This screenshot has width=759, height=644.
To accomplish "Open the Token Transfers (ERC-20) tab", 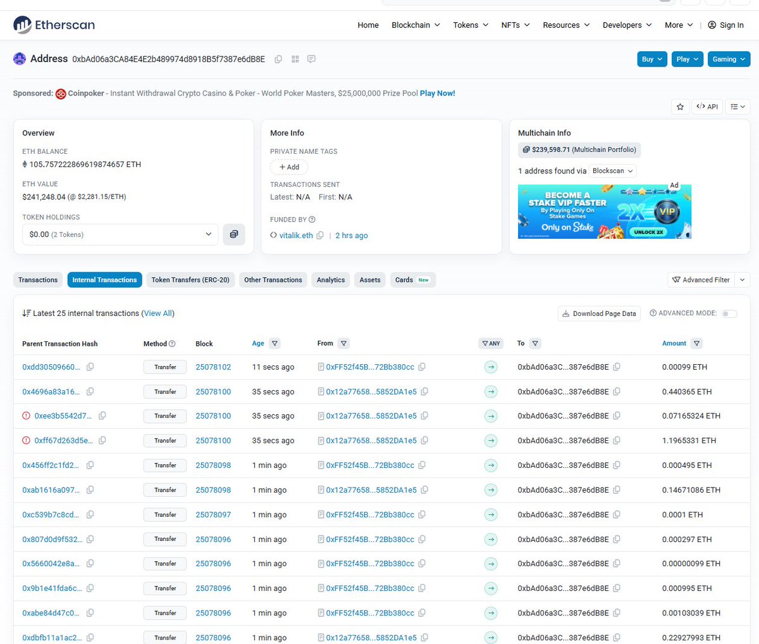I will [190, 280].
